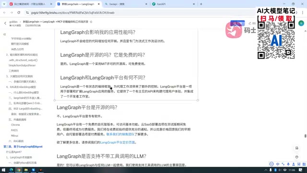
Task: Go to 'FAISS' in the outline
Action: coord(14,130)
